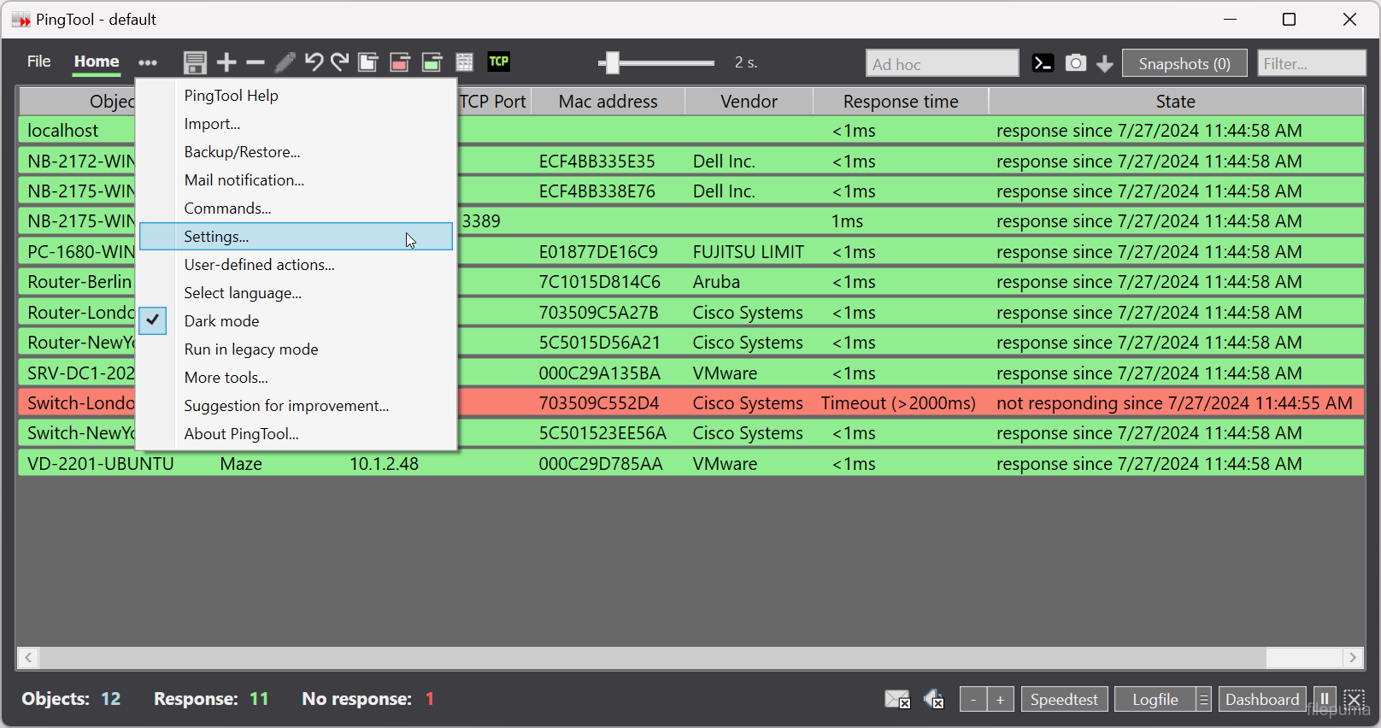Viewport: 1381px width, 728px height.
Task: Open the three-dots more menu
Action: (148, 62)
